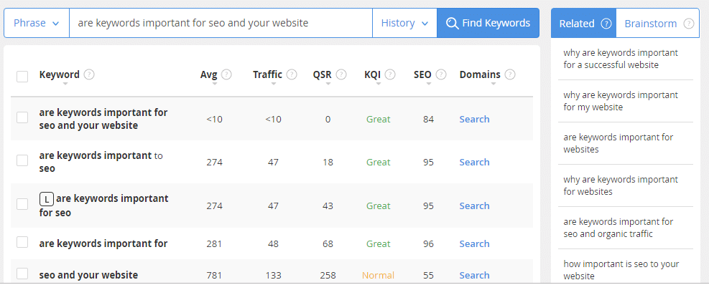Click the help icon on Related tab
Image resolution: width=709 pixels, height=285 pixels.
(x=606, y=24)
